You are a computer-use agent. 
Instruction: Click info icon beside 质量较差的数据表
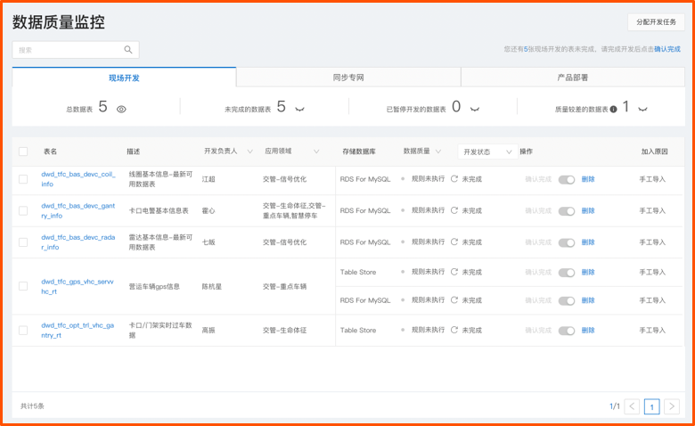(x=613, y=109)
